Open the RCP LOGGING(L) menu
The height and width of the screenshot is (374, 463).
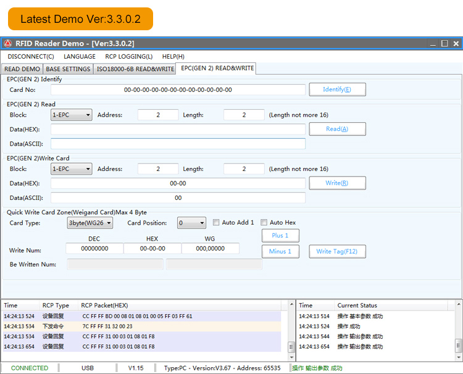pyautogui.click(x=128, y=57)
